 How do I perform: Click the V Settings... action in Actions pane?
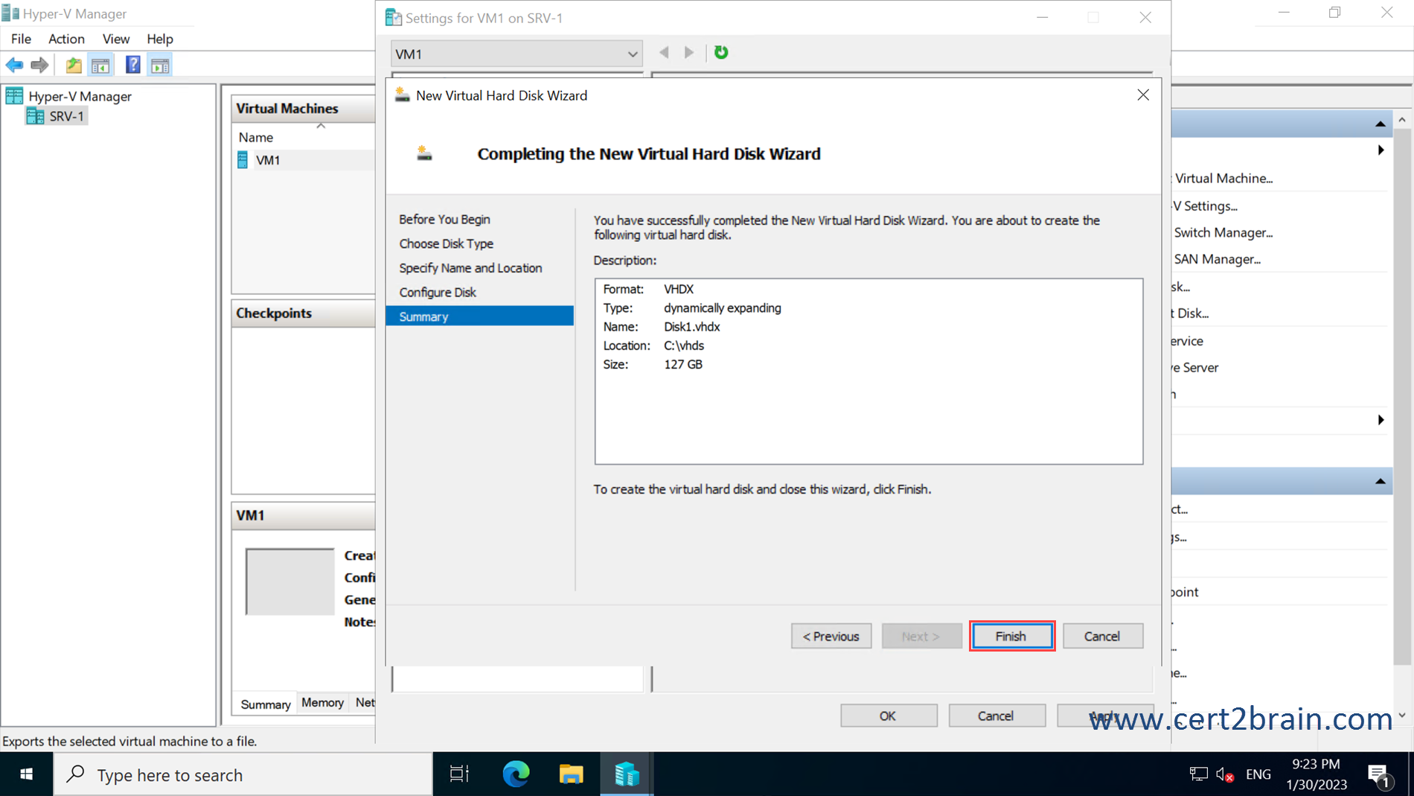1206,206
